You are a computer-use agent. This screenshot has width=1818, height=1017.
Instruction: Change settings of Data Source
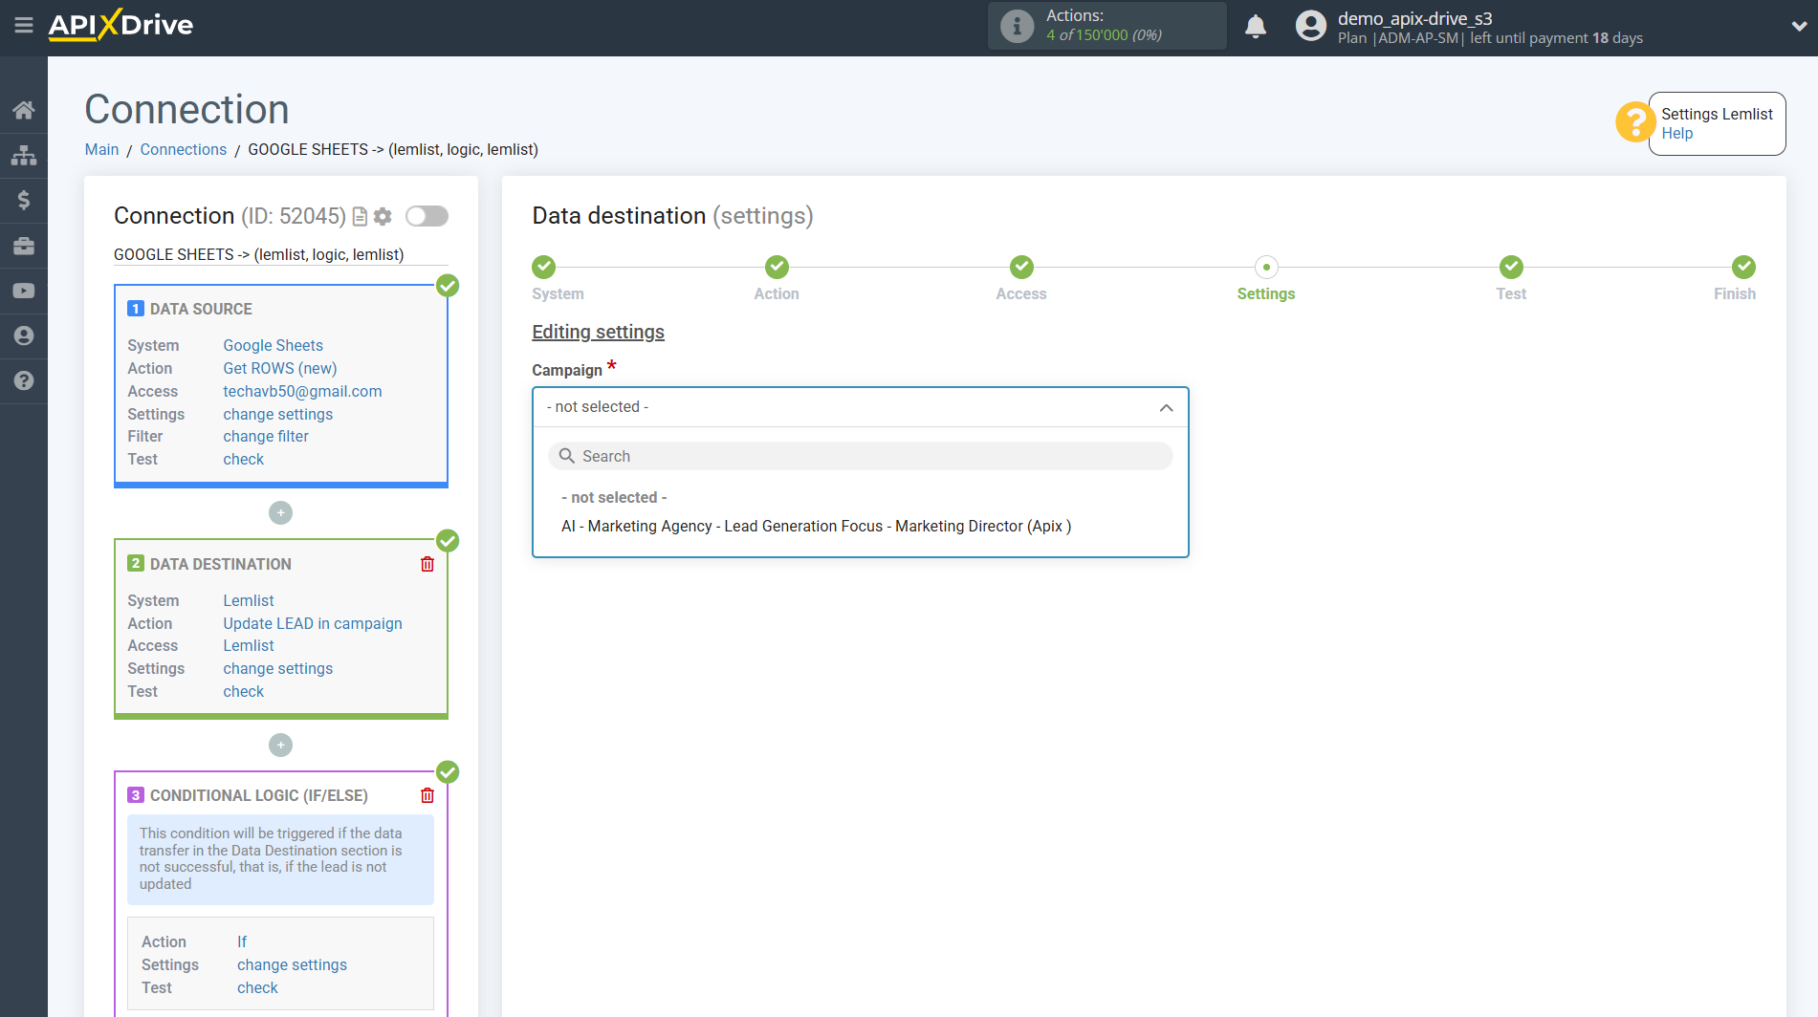point(277,414)
